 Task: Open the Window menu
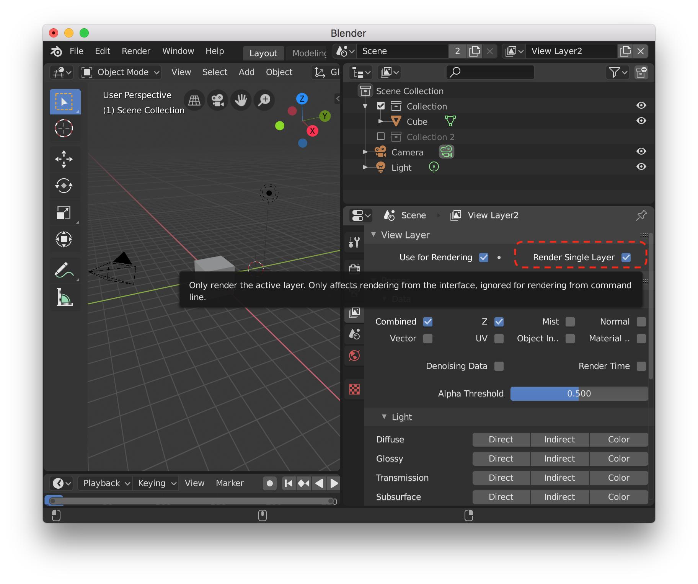178,51
